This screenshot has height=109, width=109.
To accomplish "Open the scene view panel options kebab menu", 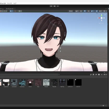I will 106,9.
